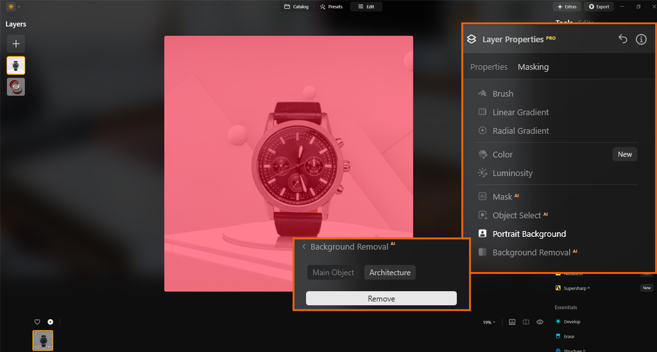Reset Layer Properties with the undo arrow
This screenshot has width=657, height=352.
coord(622,39)
